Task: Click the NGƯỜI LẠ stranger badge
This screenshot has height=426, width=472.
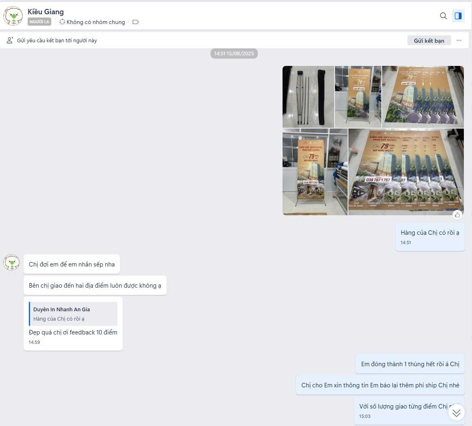Action: pos(39,22)
